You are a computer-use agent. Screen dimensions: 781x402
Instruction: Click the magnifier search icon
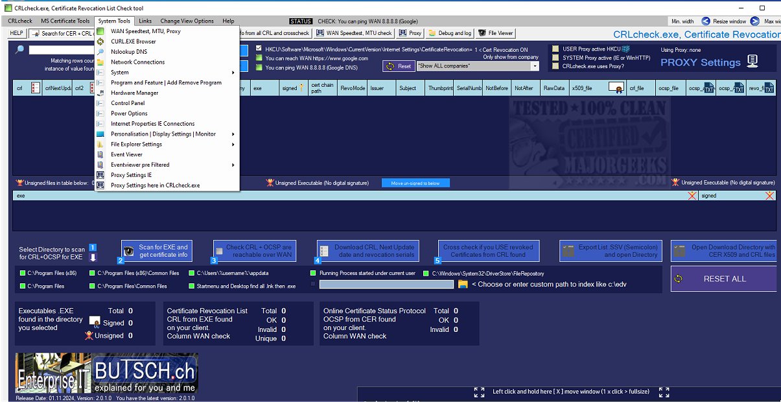[20, 49]
